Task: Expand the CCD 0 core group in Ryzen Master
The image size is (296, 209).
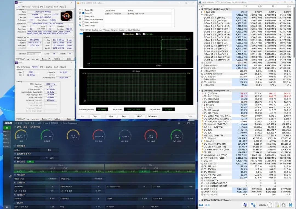Action: tap(56, 165)
